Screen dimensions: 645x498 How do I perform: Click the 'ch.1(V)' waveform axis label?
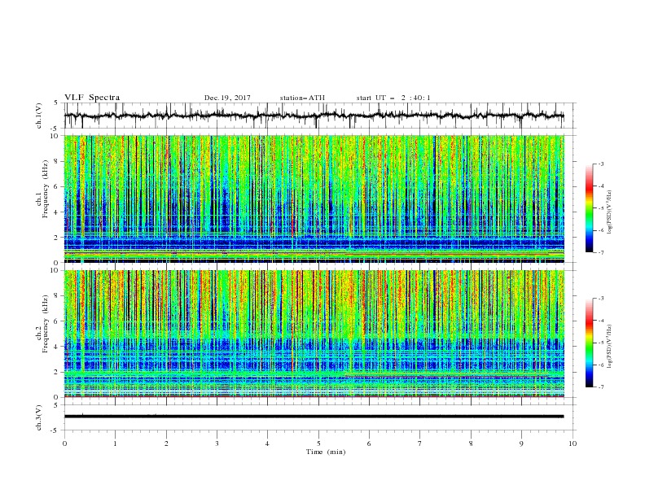39,116
